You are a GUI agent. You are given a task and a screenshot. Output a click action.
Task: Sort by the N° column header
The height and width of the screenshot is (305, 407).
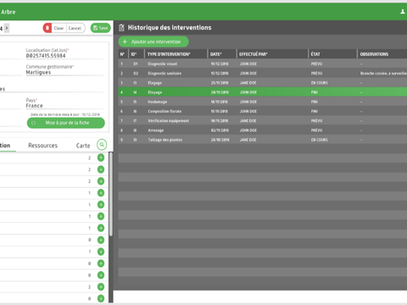click(122, 54)
